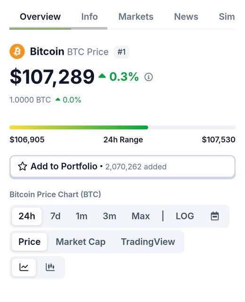Switch to candlestick chart icon
The width and height of the screenshot is (245, 302).
(50, 268)
